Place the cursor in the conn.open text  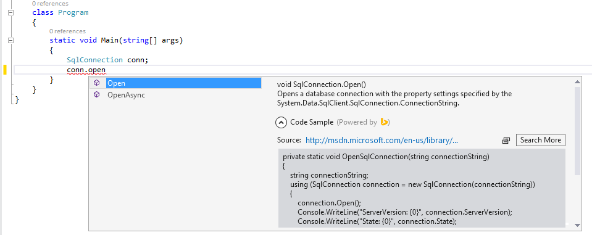coord(86,70)
